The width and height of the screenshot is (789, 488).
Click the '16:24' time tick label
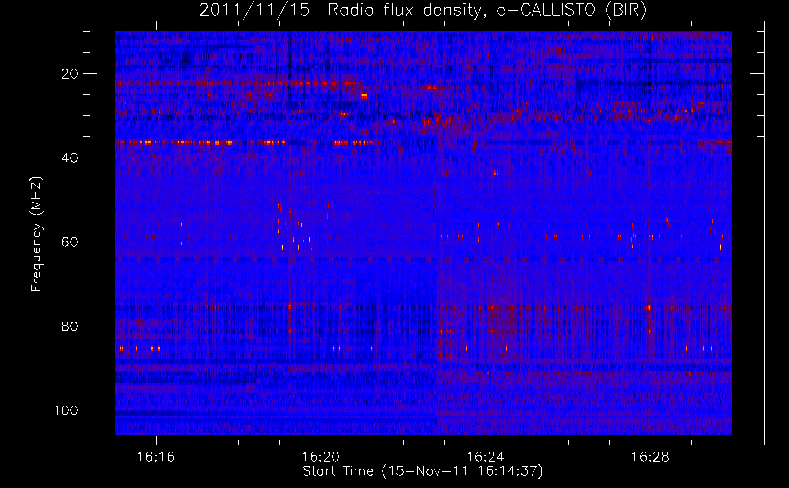(x=485, y=457)
